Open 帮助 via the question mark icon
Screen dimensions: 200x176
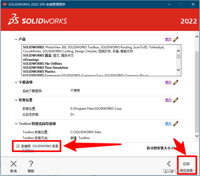coord(31,164)
